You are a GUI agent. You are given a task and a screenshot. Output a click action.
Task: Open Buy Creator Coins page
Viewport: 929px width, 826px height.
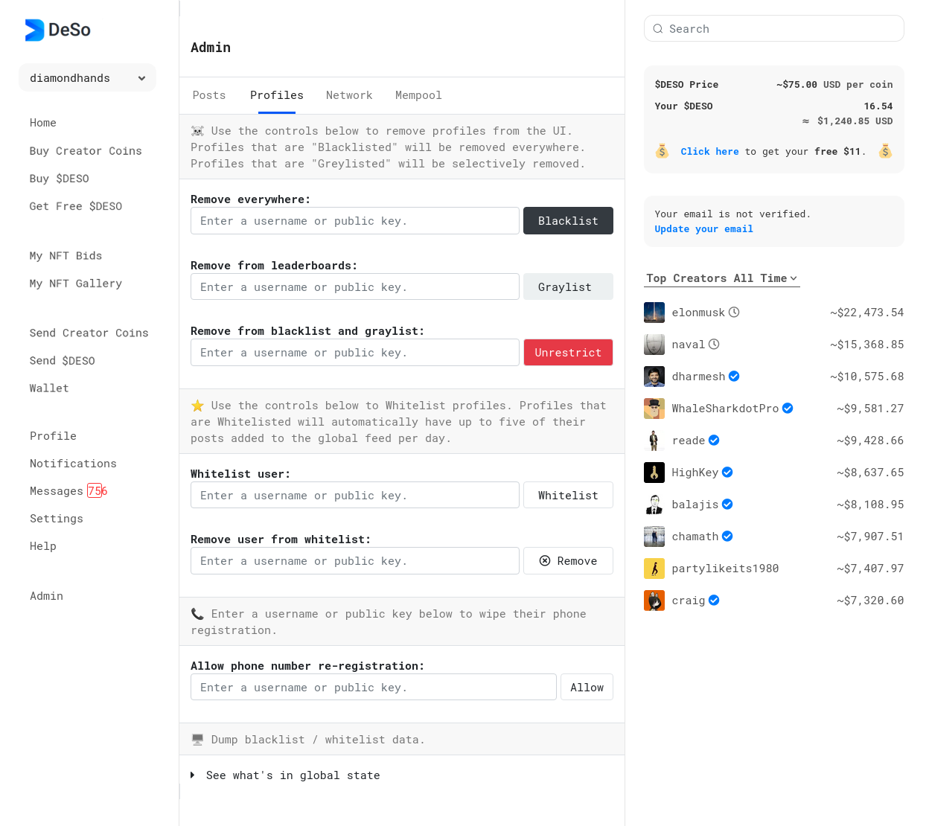click(x=86, y=151)
